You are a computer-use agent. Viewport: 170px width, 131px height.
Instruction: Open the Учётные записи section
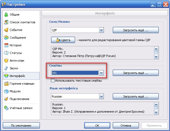[21, 108]
